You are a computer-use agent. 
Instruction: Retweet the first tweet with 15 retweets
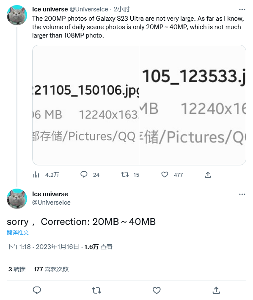[x=125, y=175]
